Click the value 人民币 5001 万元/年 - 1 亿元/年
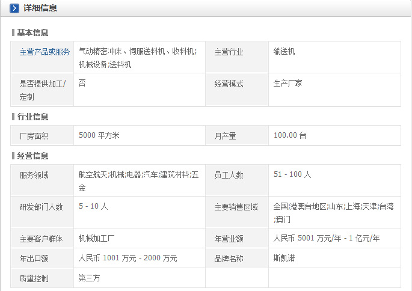This screenshot has height=291, width=412. (x=327, y=238)
